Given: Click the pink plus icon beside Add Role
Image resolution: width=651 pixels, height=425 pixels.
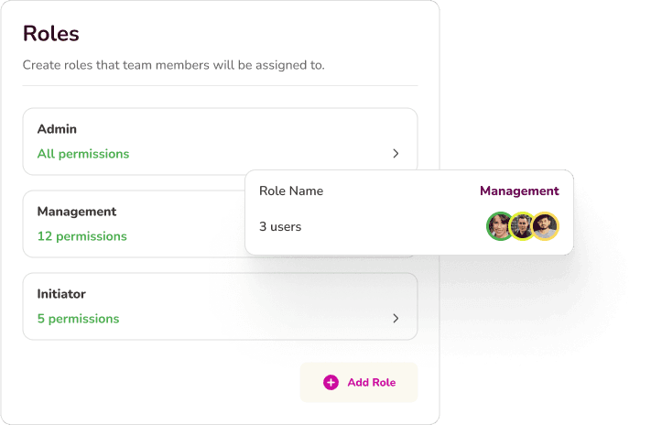Looking at the screenshot, I should coord(331,382).
